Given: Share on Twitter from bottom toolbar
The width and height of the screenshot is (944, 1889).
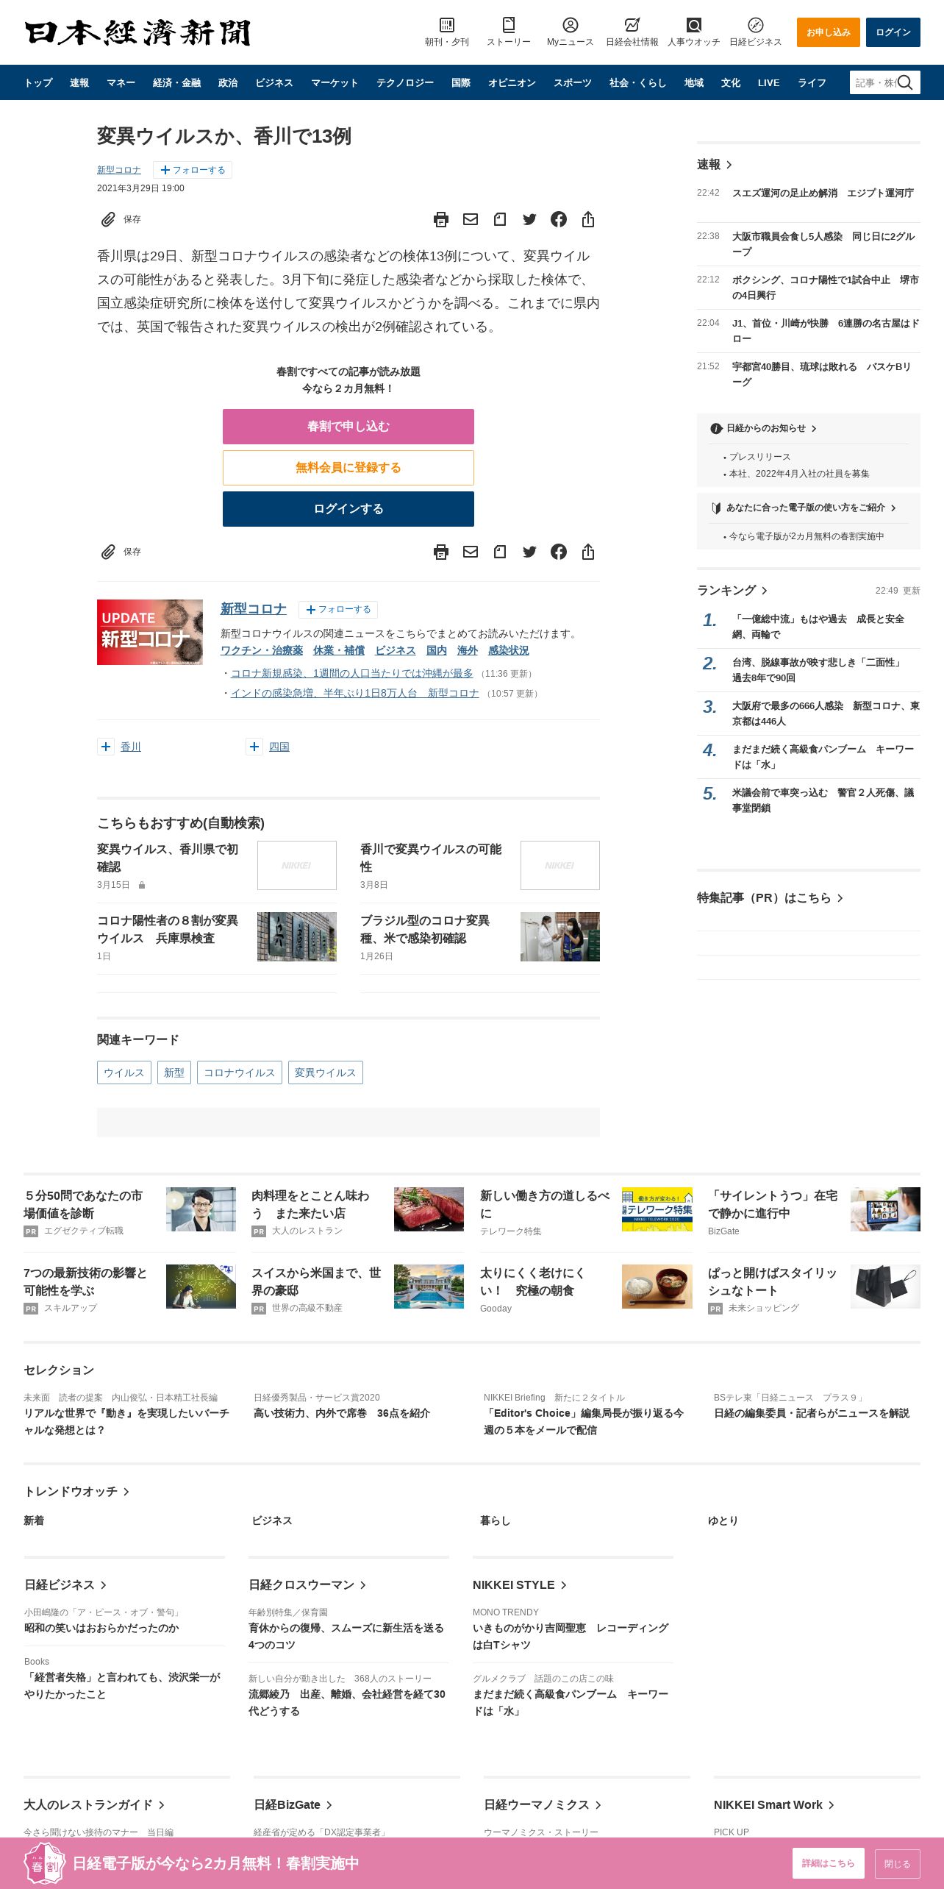Looking at the screenshot, I should [x=529, y=552].
